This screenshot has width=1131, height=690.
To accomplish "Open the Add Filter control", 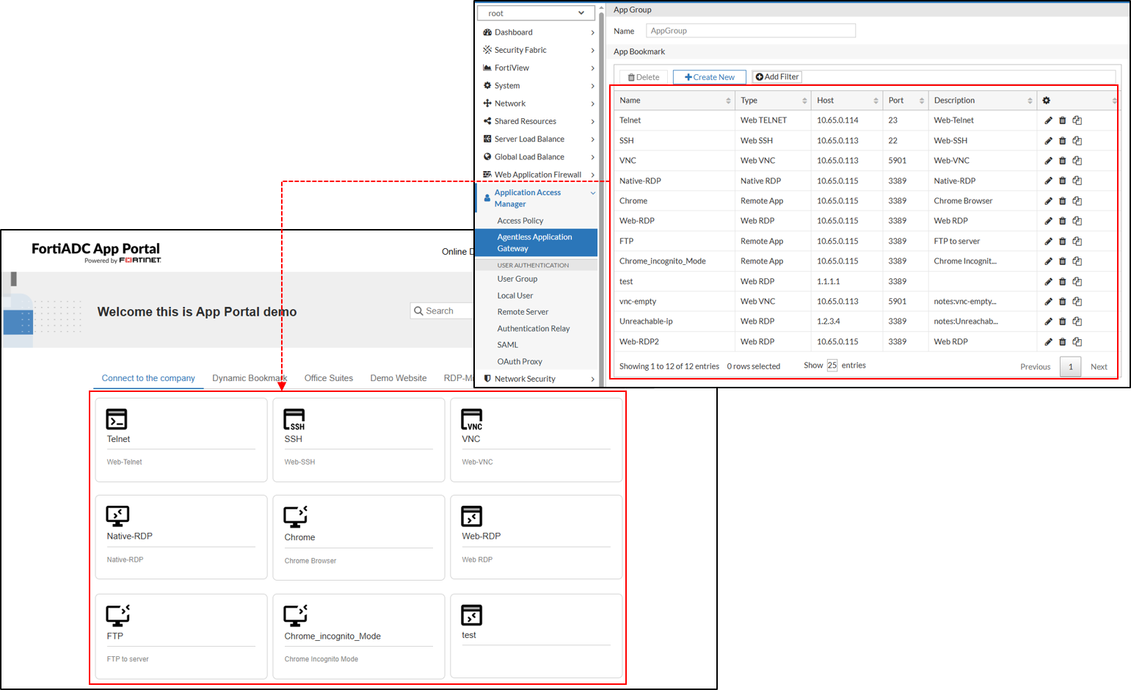I will tap(776, 76).
